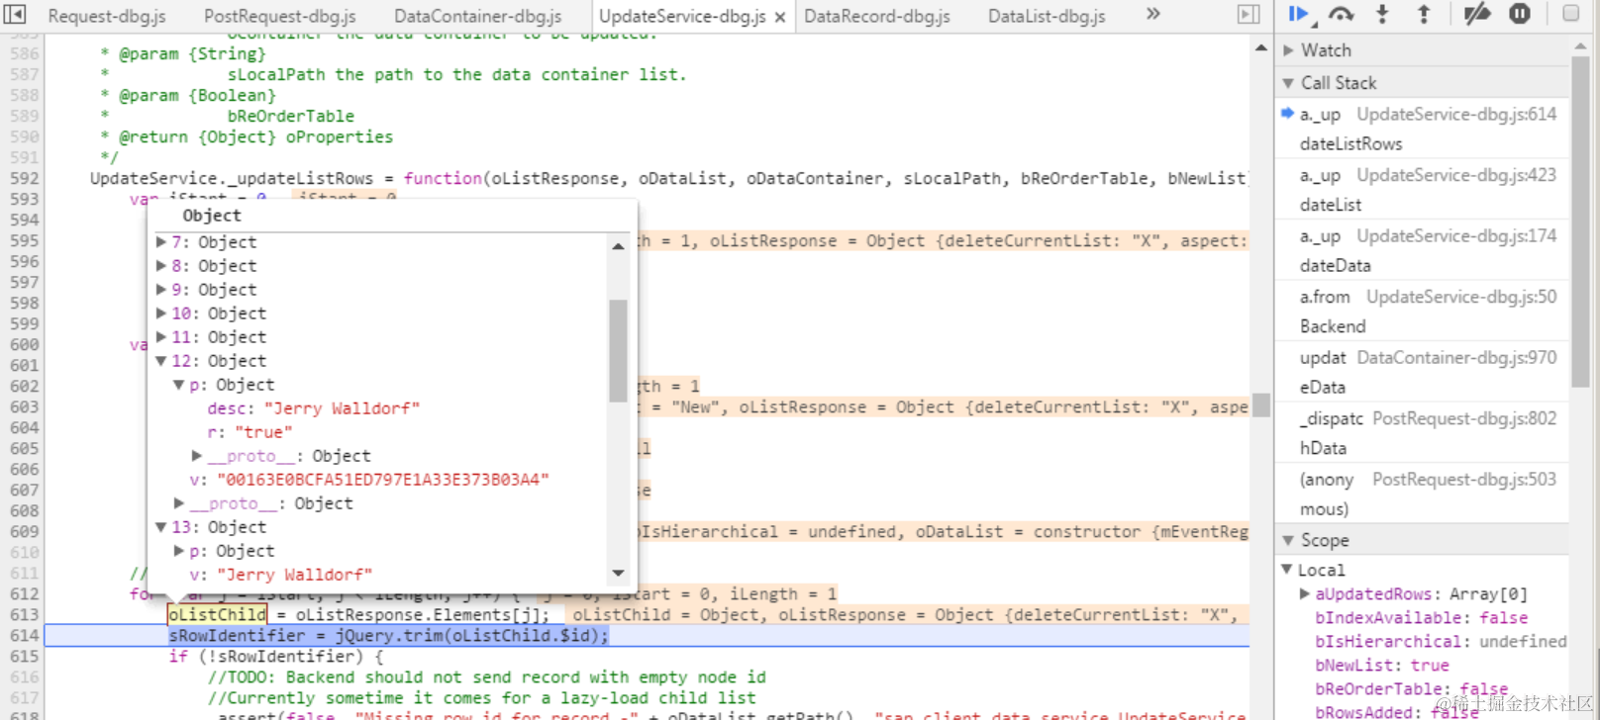This screenshot has height=720, width=1600.
Task: Open the DataRecord-dbg.js tab
Action: coord(877,16)
